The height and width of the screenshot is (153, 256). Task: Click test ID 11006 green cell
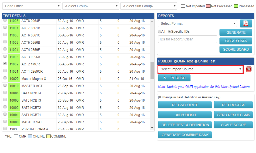pyautogui.click(x=14, y=35)
